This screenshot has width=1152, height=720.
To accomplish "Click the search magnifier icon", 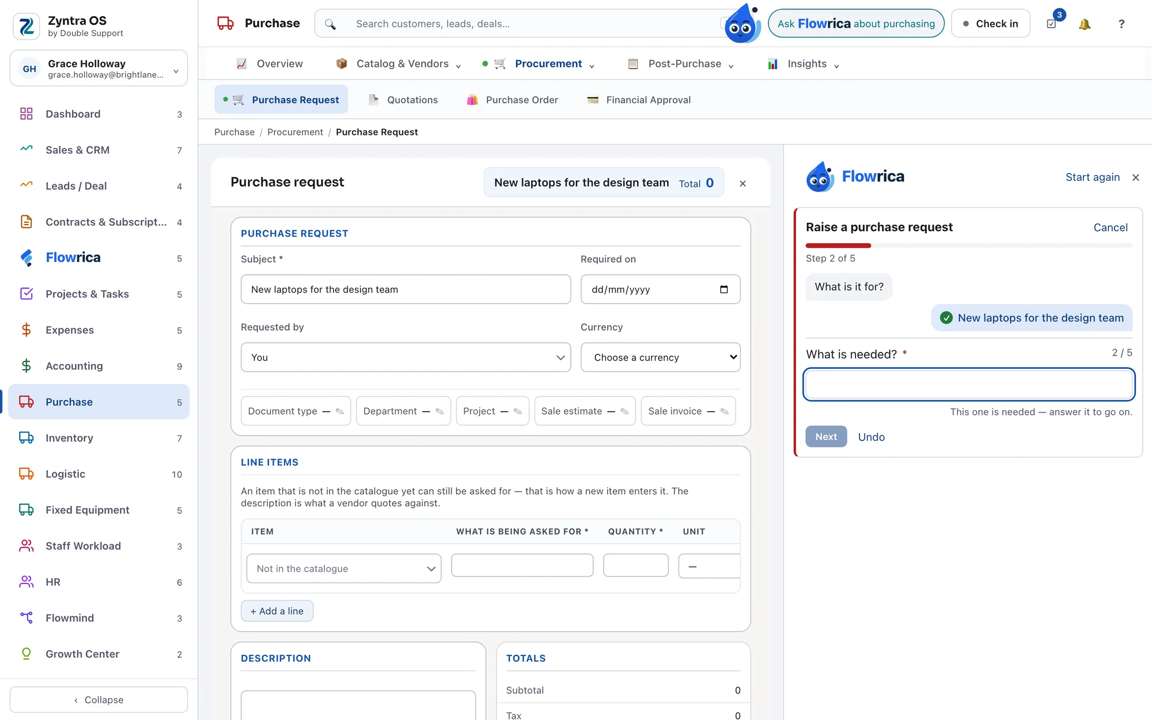I will pyautogui.click(x=330, y=24).
